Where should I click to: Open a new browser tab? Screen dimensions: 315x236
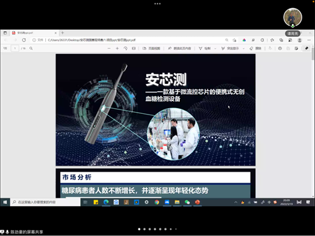(x=62, y=33)
